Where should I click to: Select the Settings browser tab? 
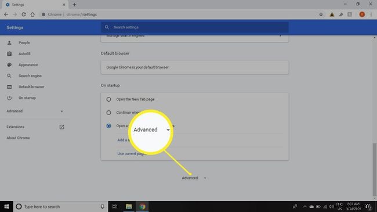(35, 5)
